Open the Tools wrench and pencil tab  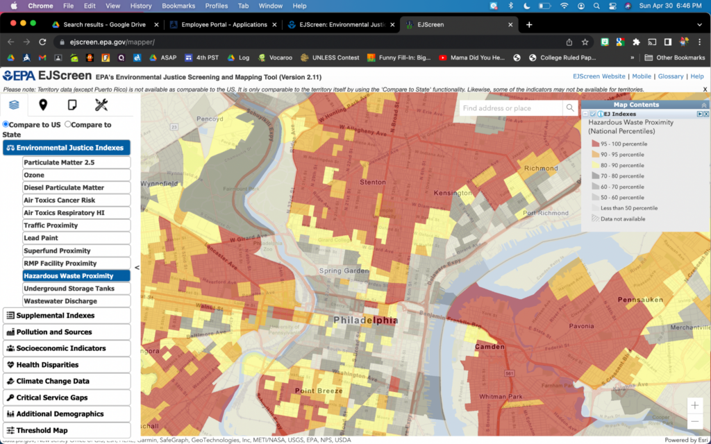click(x=101, y=105)
